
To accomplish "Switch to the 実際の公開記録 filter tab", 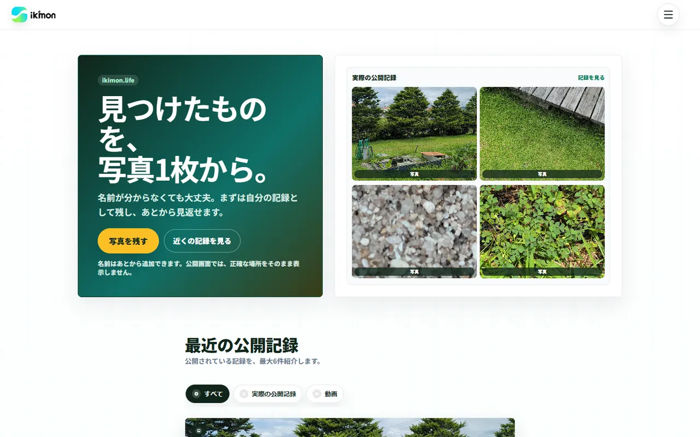I will point(268,394).
